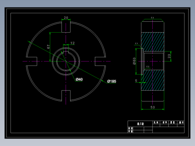The image size is (195, 146).
Task: Select the 审核 row label in title block
Action: [130, 131]
